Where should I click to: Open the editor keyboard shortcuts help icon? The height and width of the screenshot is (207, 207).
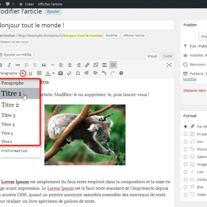pyautogui.click(x=121, y=73)
